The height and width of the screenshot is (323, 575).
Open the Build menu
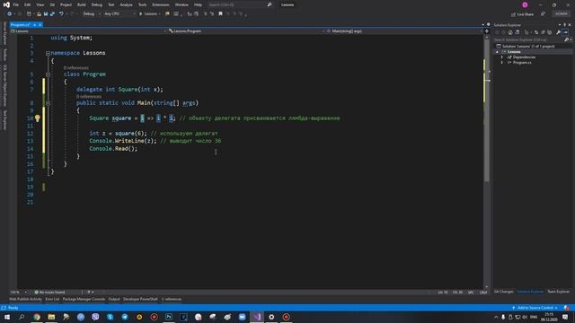point(82,4)
